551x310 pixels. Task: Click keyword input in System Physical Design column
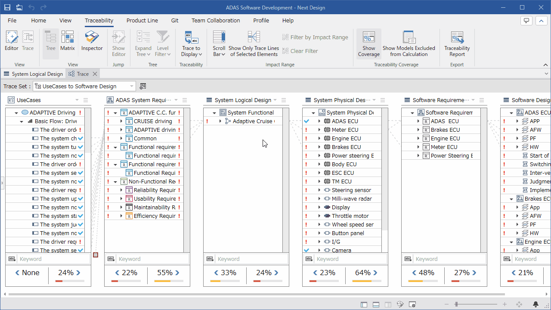coord(351,259)
